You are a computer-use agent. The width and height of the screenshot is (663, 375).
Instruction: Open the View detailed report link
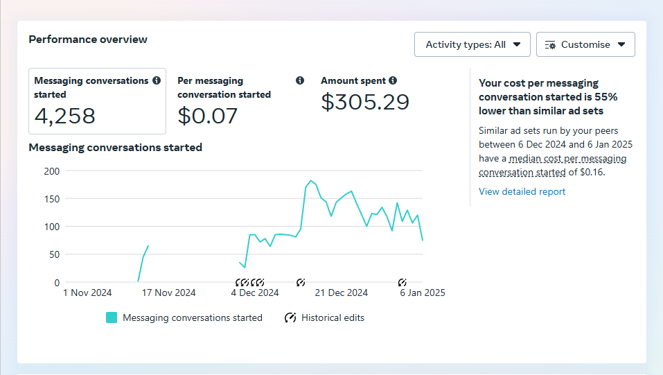coord(522,191)
